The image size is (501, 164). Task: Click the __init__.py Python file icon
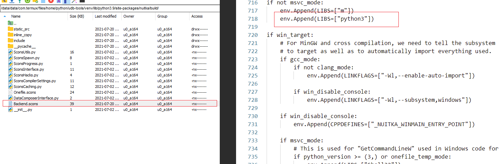click(x=10, y=110)
